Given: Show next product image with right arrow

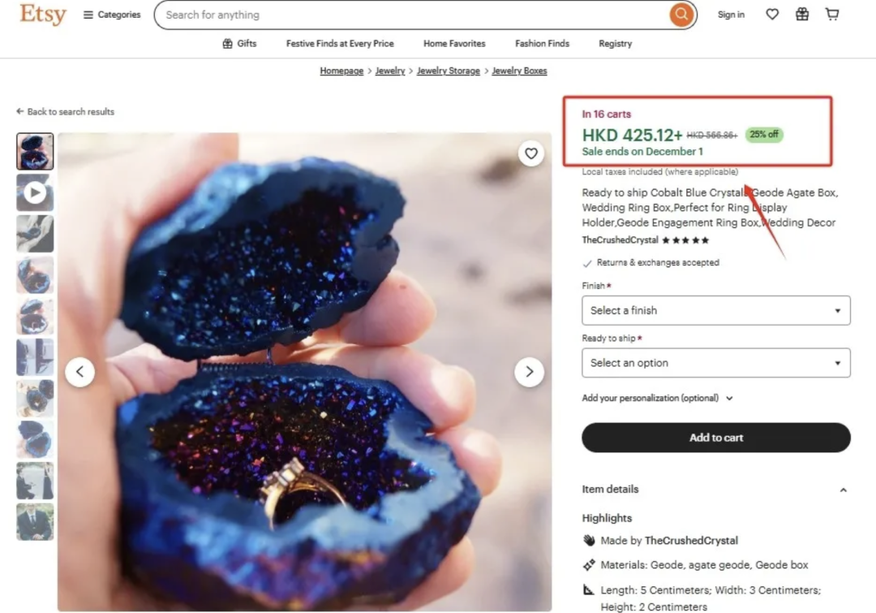Looking at the screenshot, I should (529, 371).
